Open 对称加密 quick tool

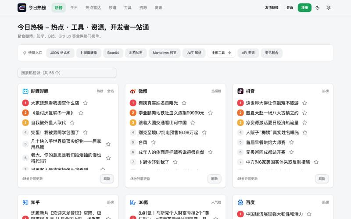[x=136, y=53]
